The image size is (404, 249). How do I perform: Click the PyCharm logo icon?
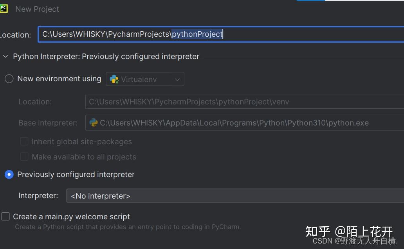coord(4,9)
